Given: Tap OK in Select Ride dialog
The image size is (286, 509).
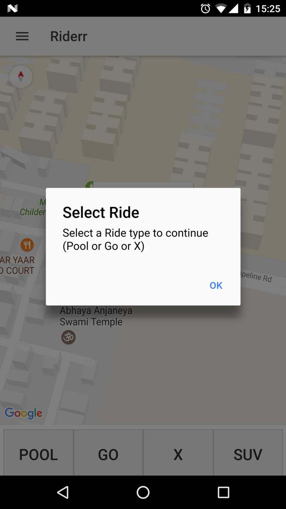Looking at the screenshot, I should pos(216,285).
